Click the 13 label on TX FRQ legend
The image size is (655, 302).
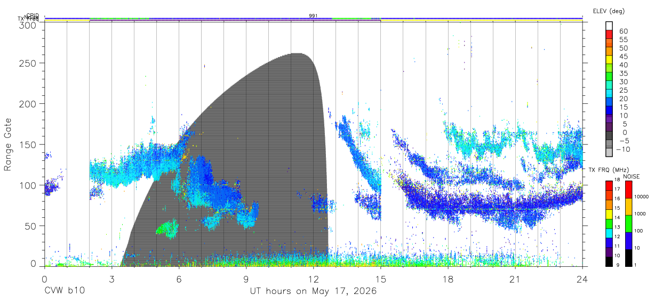coord(617,227)
